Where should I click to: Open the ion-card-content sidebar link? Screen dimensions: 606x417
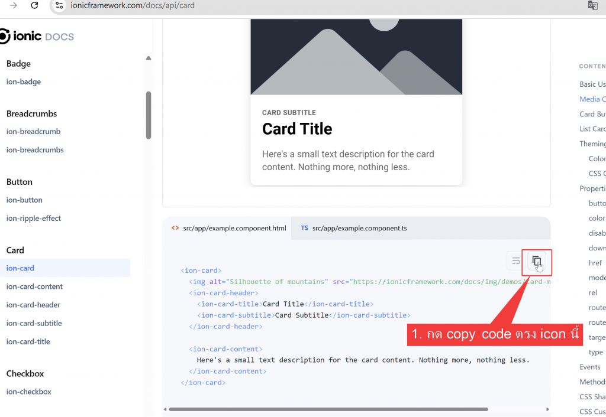[x=34, y=286]
